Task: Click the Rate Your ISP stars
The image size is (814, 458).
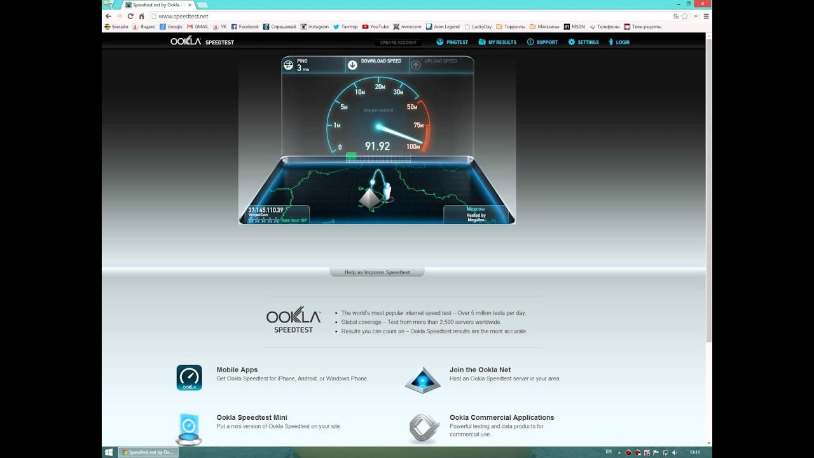Action: click(x=263, y=220)
